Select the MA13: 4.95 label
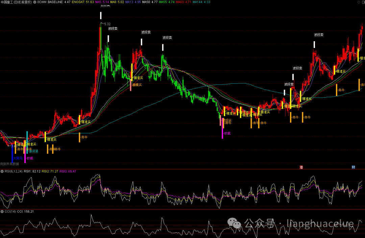Viewport: 365px width, 238px height. (x=133, y=2)
